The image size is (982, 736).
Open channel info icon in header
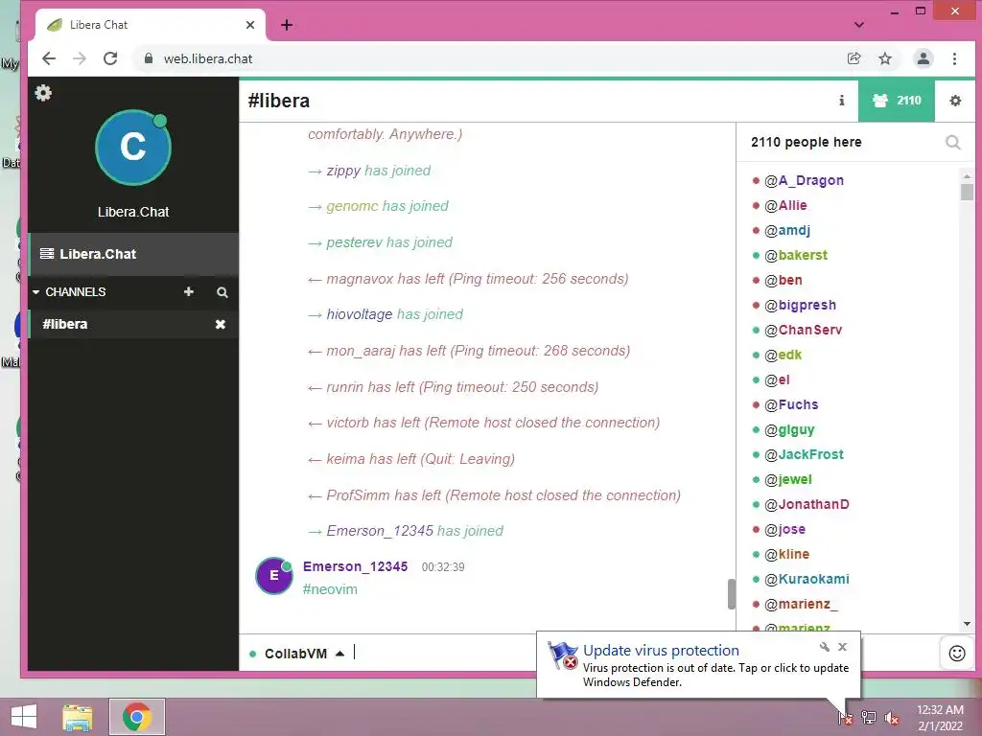coord(842,100)
